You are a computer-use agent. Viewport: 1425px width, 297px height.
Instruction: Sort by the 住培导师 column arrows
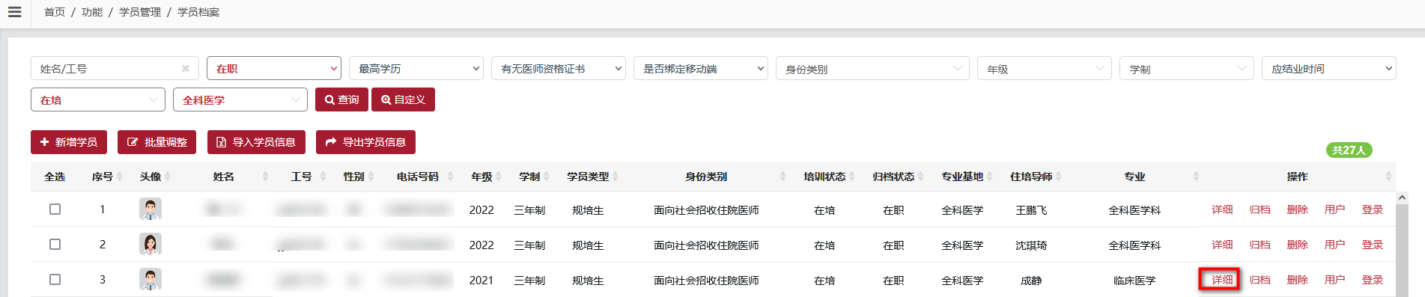[1058, 177]
